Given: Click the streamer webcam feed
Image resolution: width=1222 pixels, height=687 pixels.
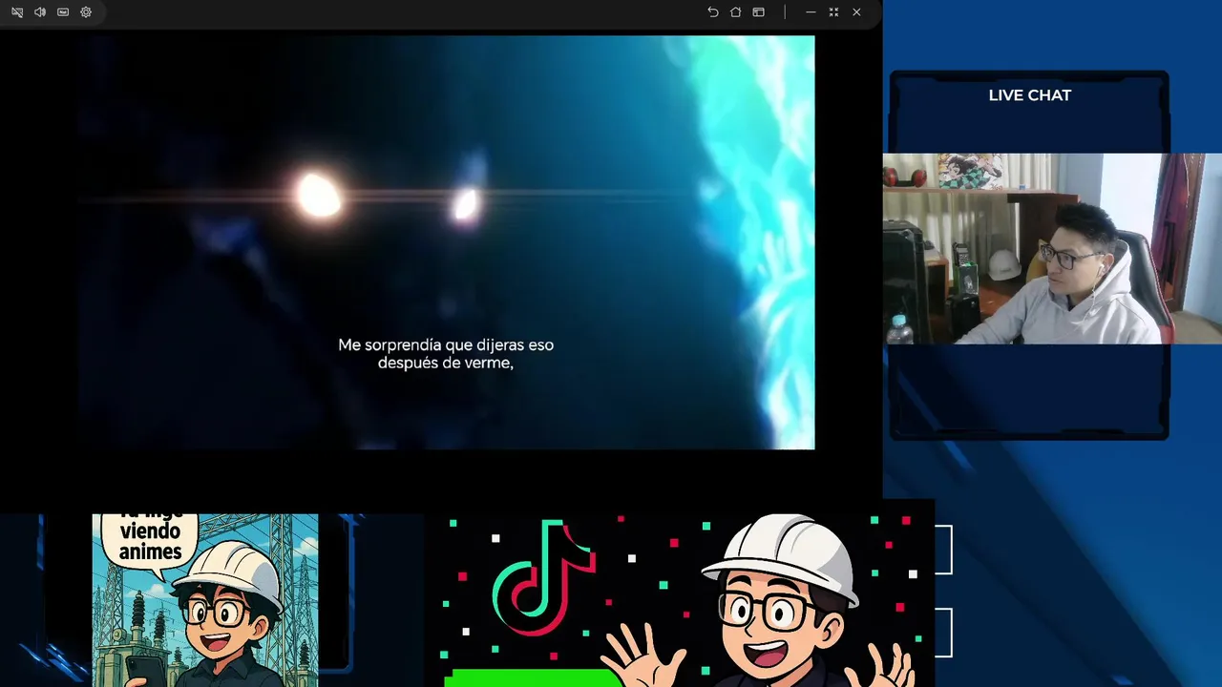Looking at the screenshot, I should [1052, 248].
